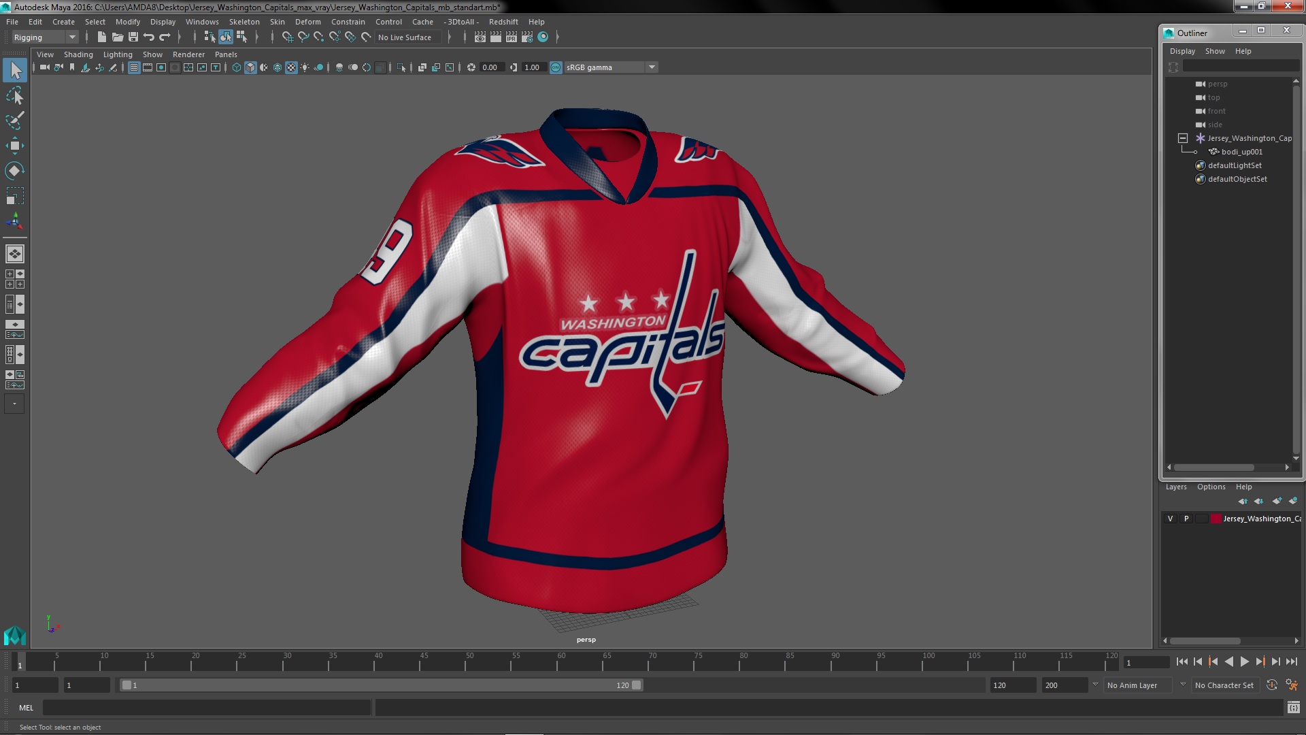This screenshot has height=735, width=1306.
Task: Open the Rigging menu set dropdown
Action: coord(44,37)
